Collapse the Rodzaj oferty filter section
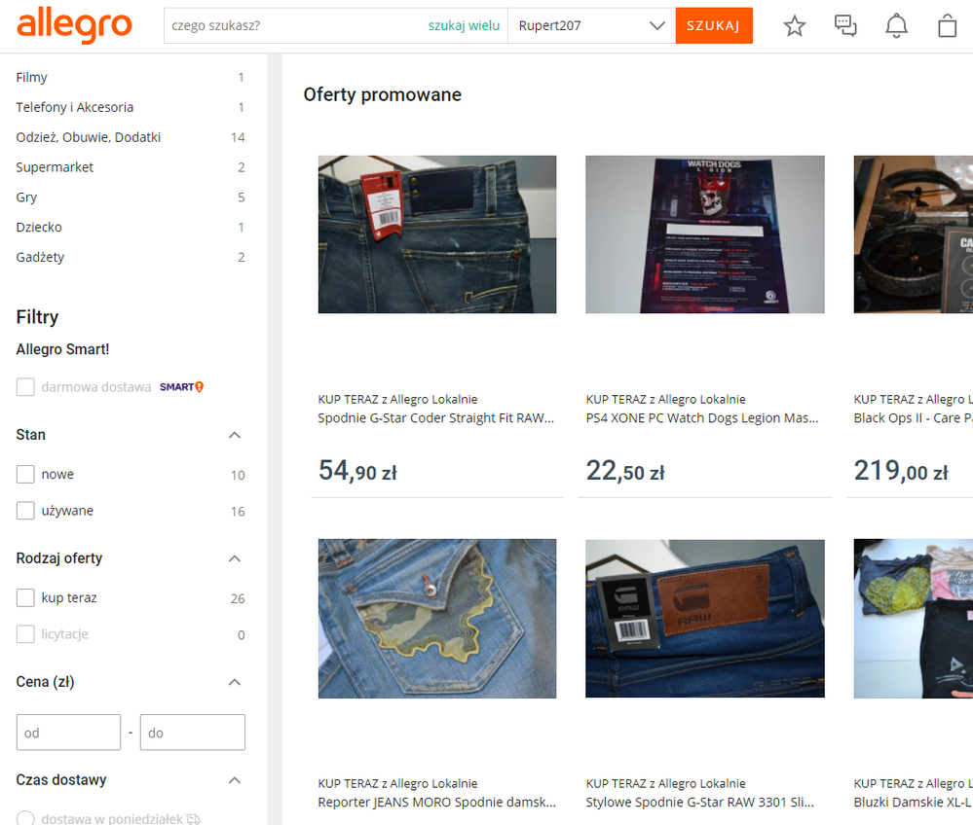 point(234,558)
